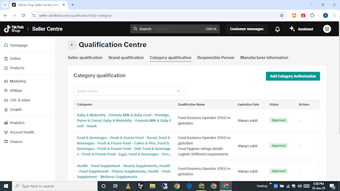The image size is (340, 191).
Task: Launch VLC from taskbar
Action: pos(128,186)
